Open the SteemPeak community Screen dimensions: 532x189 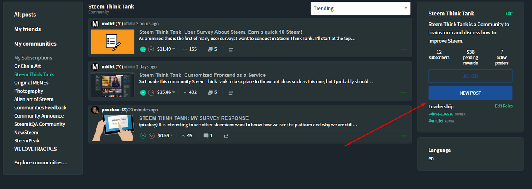(27, 141)
